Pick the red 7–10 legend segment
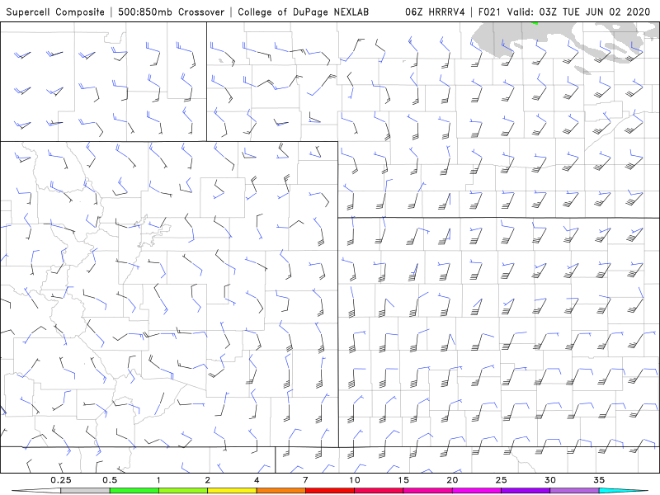This screenshot has width=660, height=495. tap(330, 491)
